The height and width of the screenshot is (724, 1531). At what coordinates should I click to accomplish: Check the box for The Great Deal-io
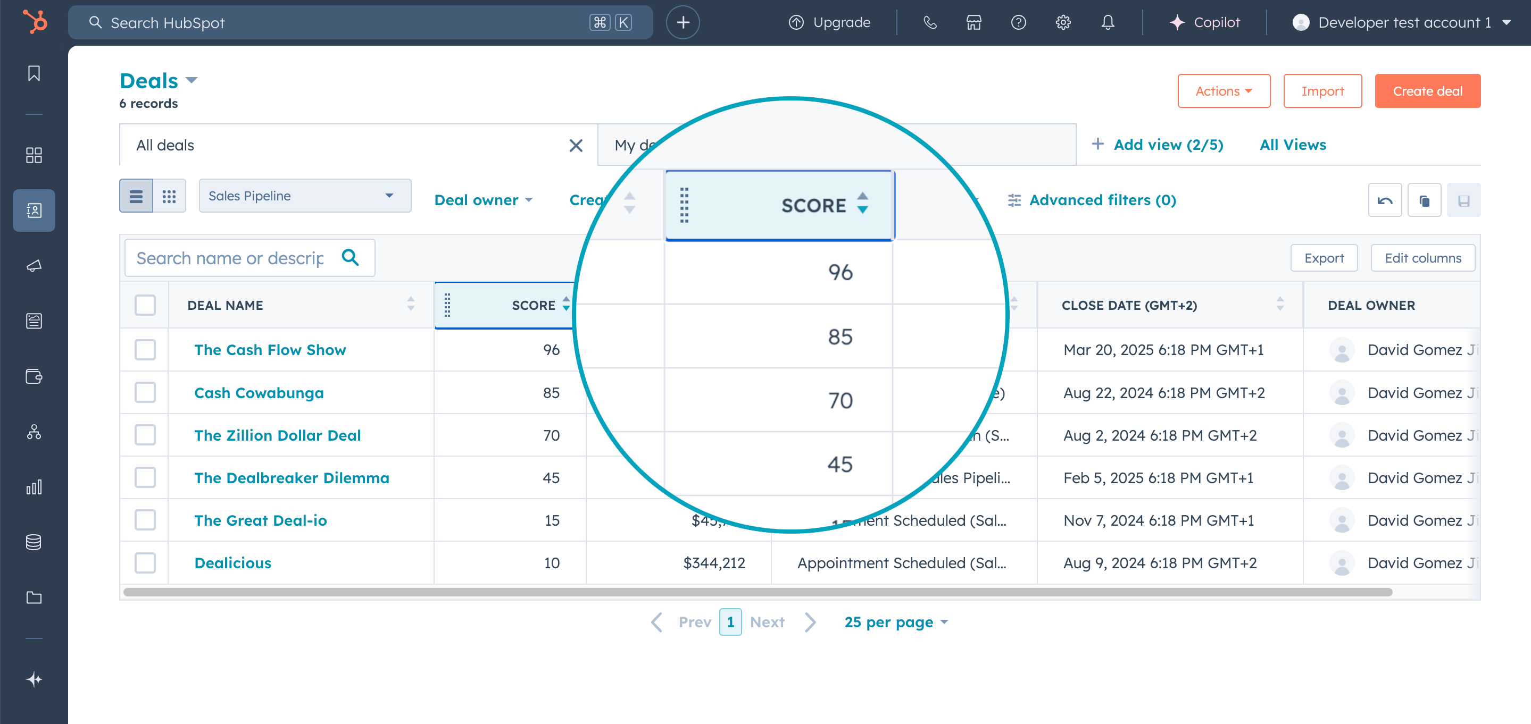145,520
